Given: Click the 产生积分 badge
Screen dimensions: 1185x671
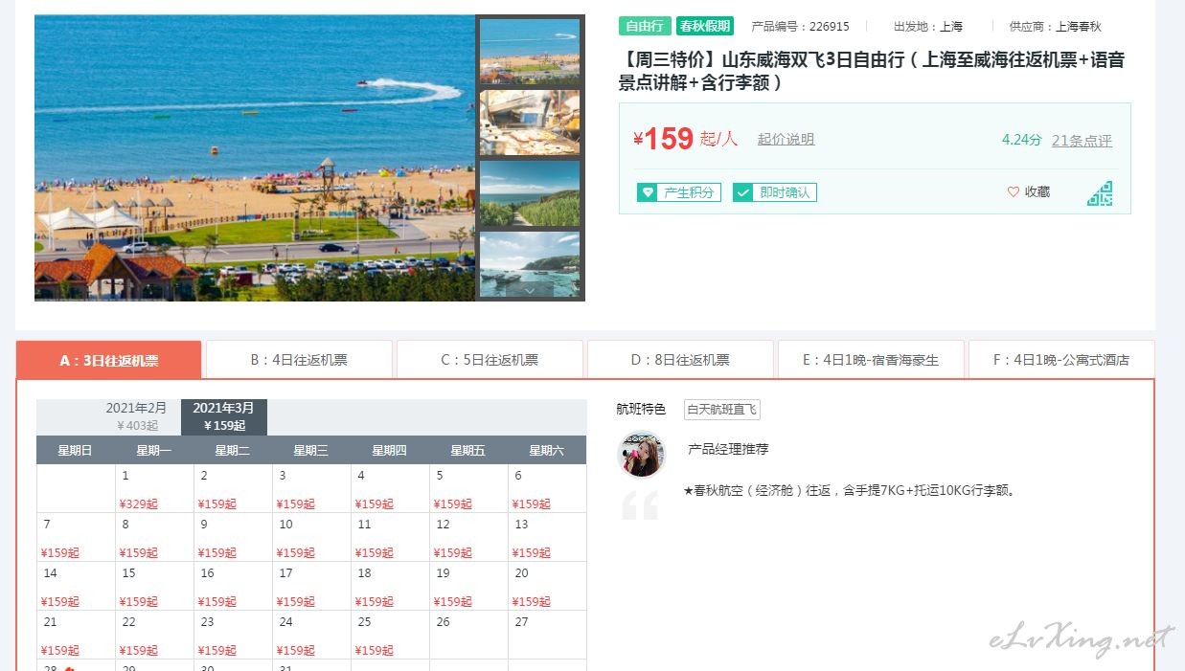Looking at the screenshot, I should pos(679,192).
